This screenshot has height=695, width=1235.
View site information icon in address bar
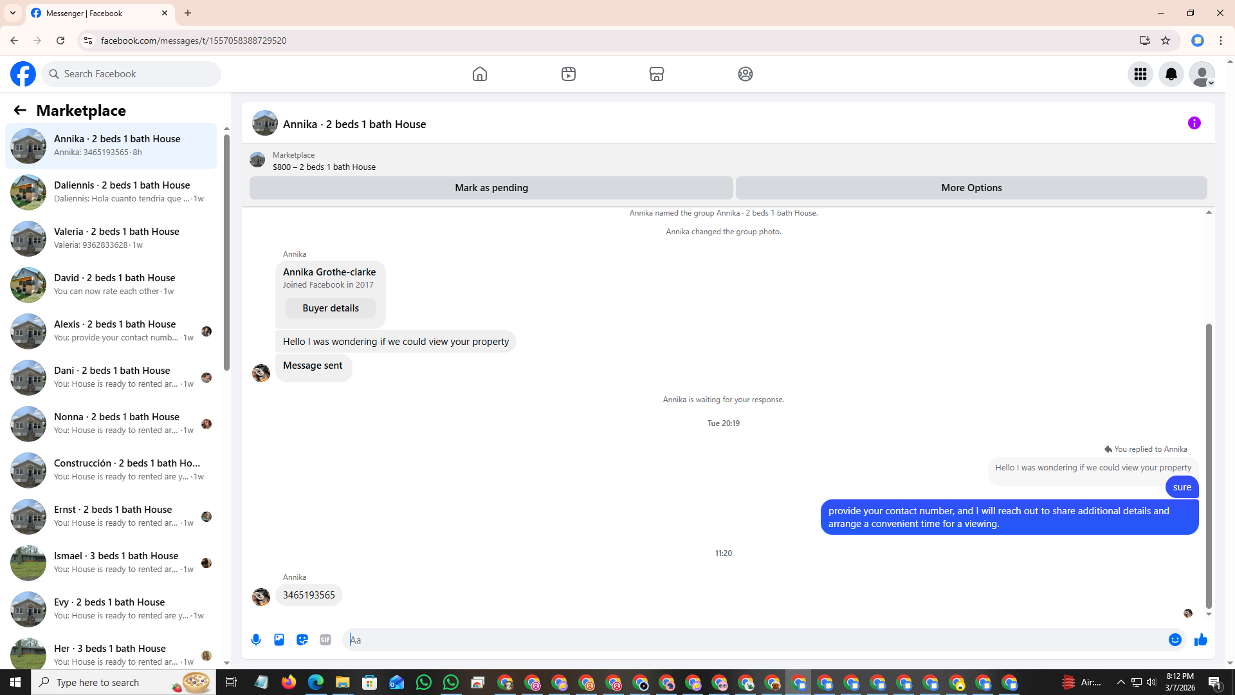[x=88, y=41]
